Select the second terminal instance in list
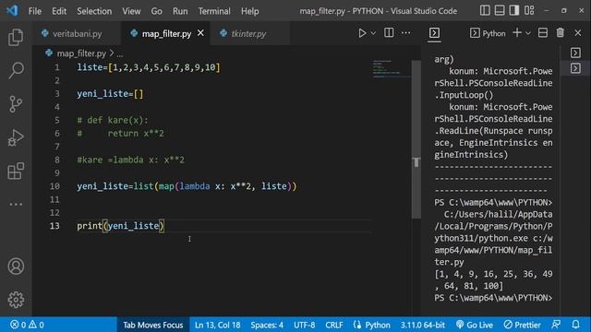The width and height of the screenshot is (591, 332). pos(575,68)
